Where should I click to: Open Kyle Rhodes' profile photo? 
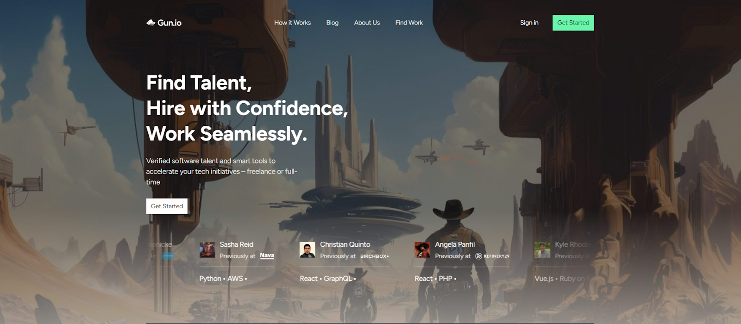[x=542, y=250]
